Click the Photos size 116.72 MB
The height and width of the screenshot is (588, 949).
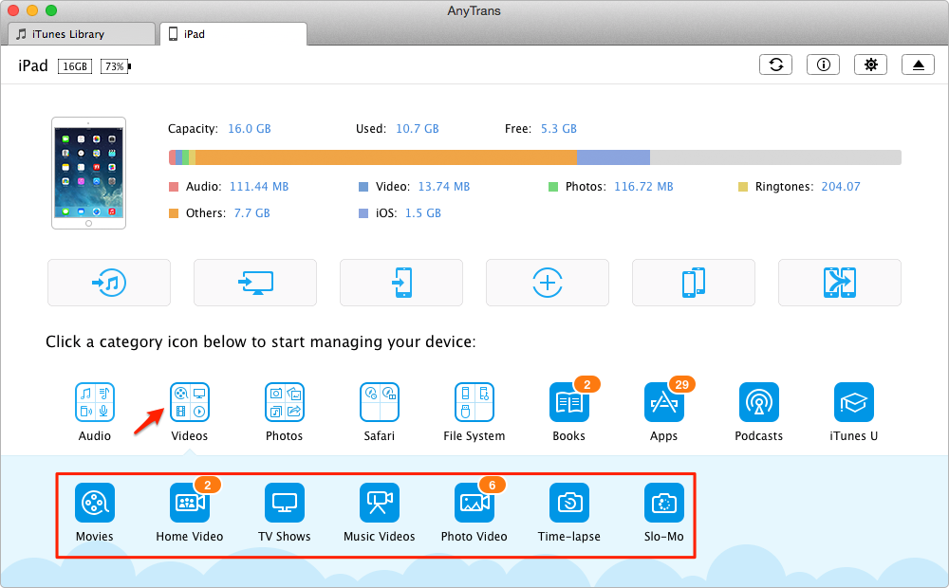(644, 187)
